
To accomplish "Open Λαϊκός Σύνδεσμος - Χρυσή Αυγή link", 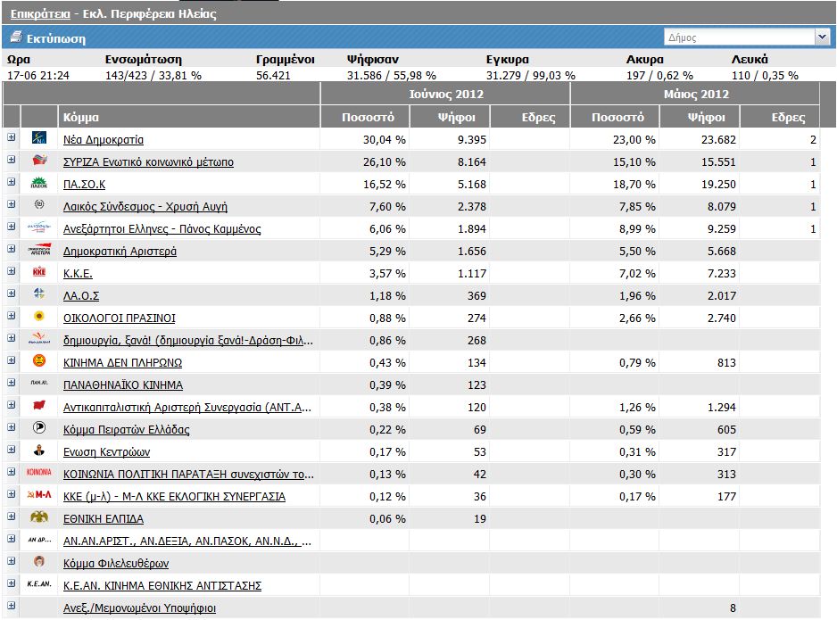I will [x=145, y=207].
